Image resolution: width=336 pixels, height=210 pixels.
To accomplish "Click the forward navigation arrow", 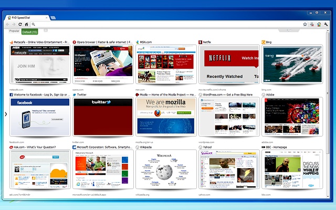I will [x=14, y=24].
